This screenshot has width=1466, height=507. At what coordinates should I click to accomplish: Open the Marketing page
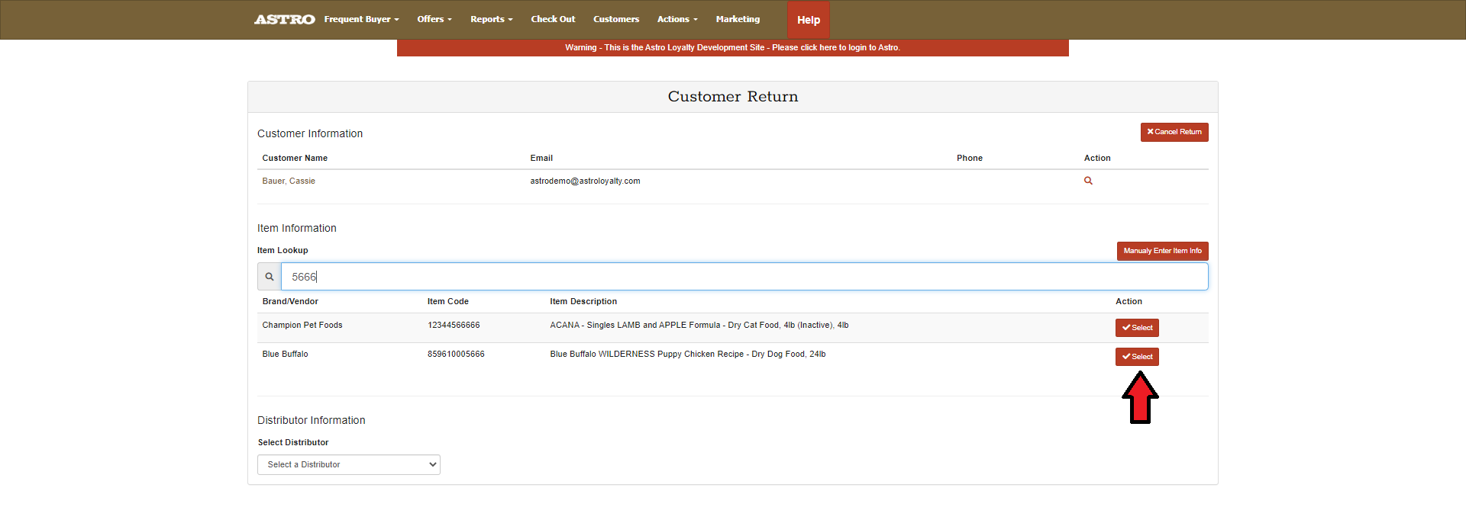click(738, 20)
